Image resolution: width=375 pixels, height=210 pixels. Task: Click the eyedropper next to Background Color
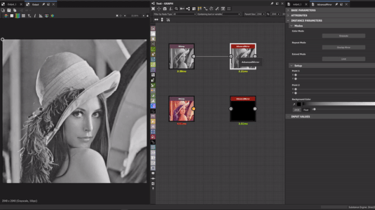294,104
